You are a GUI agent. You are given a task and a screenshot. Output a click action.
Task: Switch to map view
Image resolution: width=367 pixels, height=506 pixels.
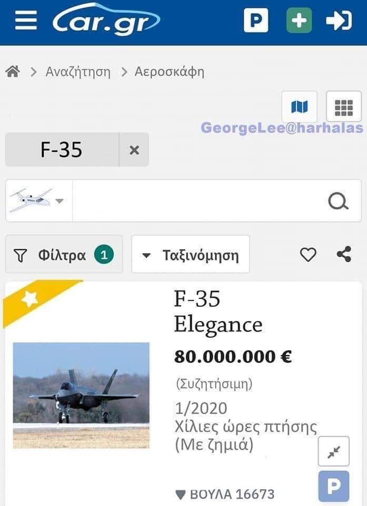(x=299, y=107)
